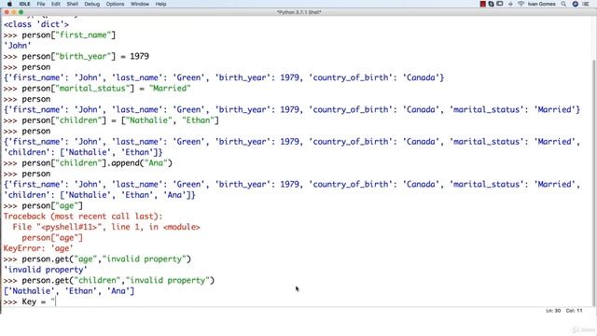This screenshot has height=336, width=597.
Task: Click the person.get("age","invalid property") line
Action: (x=97, y=259)
